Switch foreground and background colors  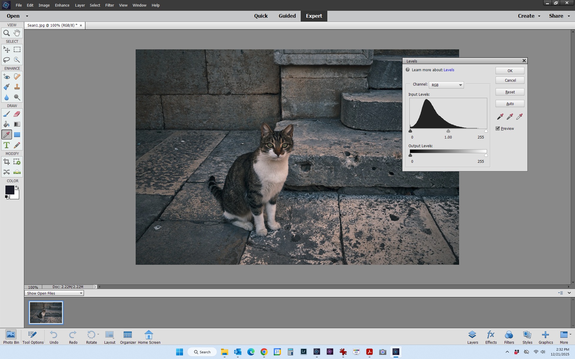click(17, 187)
